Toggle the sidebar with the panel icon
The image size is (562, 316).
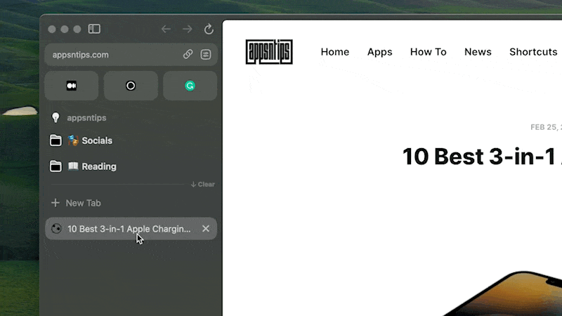94,29
